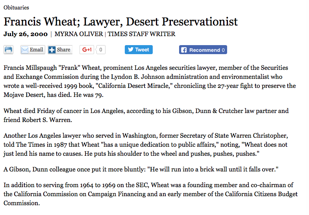Click the TIMES STAFF WRITER text
This screenshot has height=215, width=309.
pos(141,34)
